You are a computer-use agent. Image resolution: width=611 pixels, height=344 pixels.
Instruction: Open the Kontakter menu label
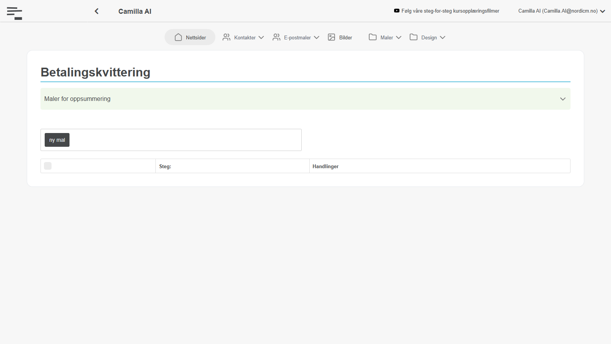[245, 37]
